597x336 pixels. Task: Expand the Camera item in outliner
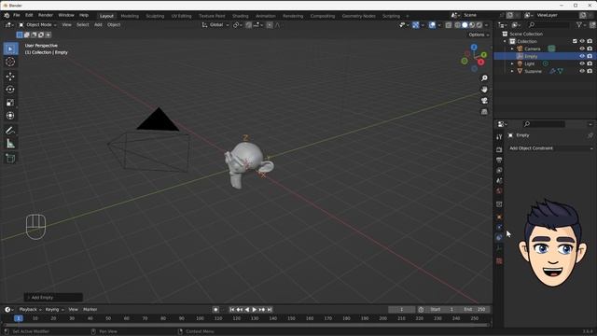(x=512, y=49)
